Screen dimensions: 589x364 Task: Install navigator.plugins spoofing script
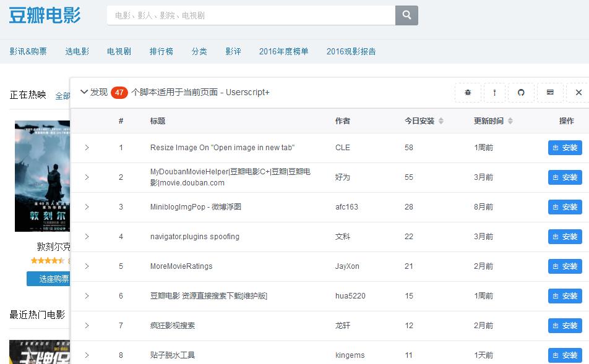[564, 237]
